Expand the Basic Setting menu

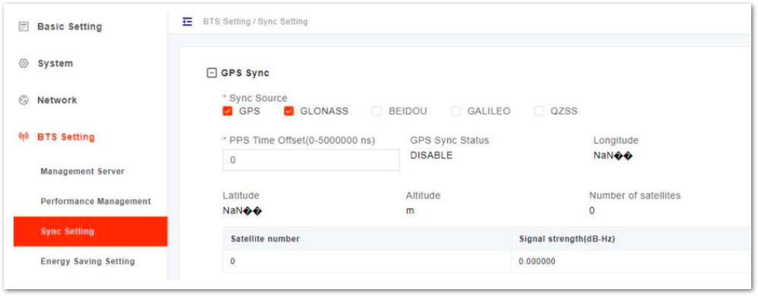point(70,27)
